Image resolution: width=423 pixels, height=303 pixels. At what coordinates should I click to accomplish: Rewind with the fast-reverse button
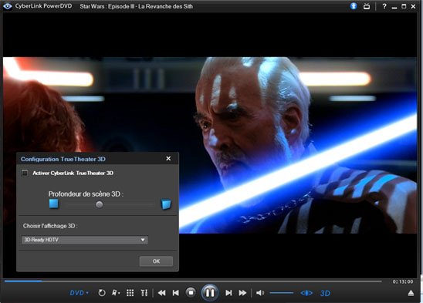pyautogui.click(x=161, y=293)
